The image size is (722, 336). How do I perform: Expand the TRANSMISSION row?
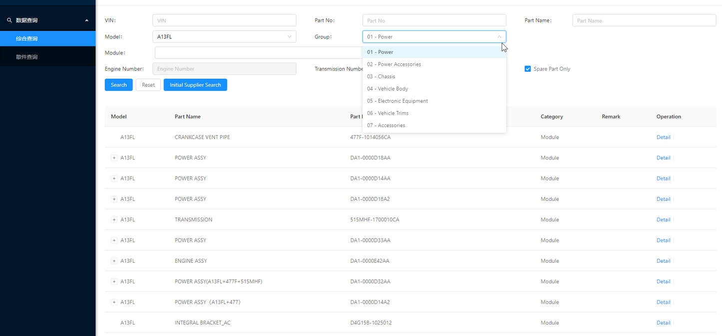(114, 219)
